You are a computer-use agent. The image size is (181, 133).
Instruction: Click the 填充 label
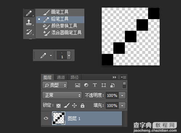98,106
